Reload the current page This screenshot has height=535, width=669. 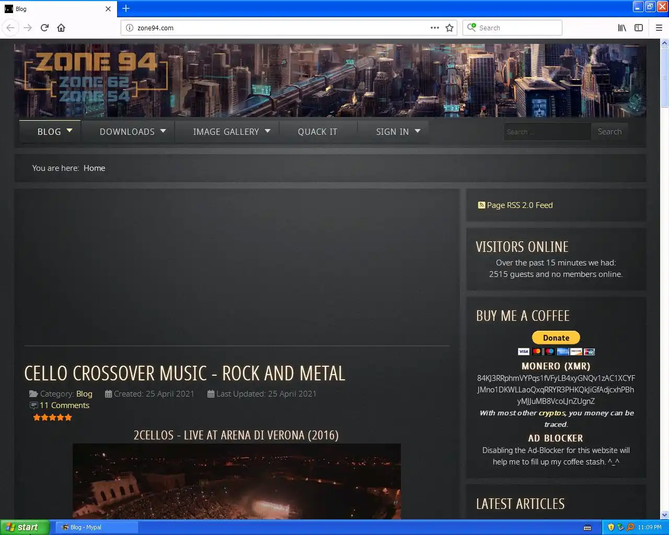pos(44,28)
